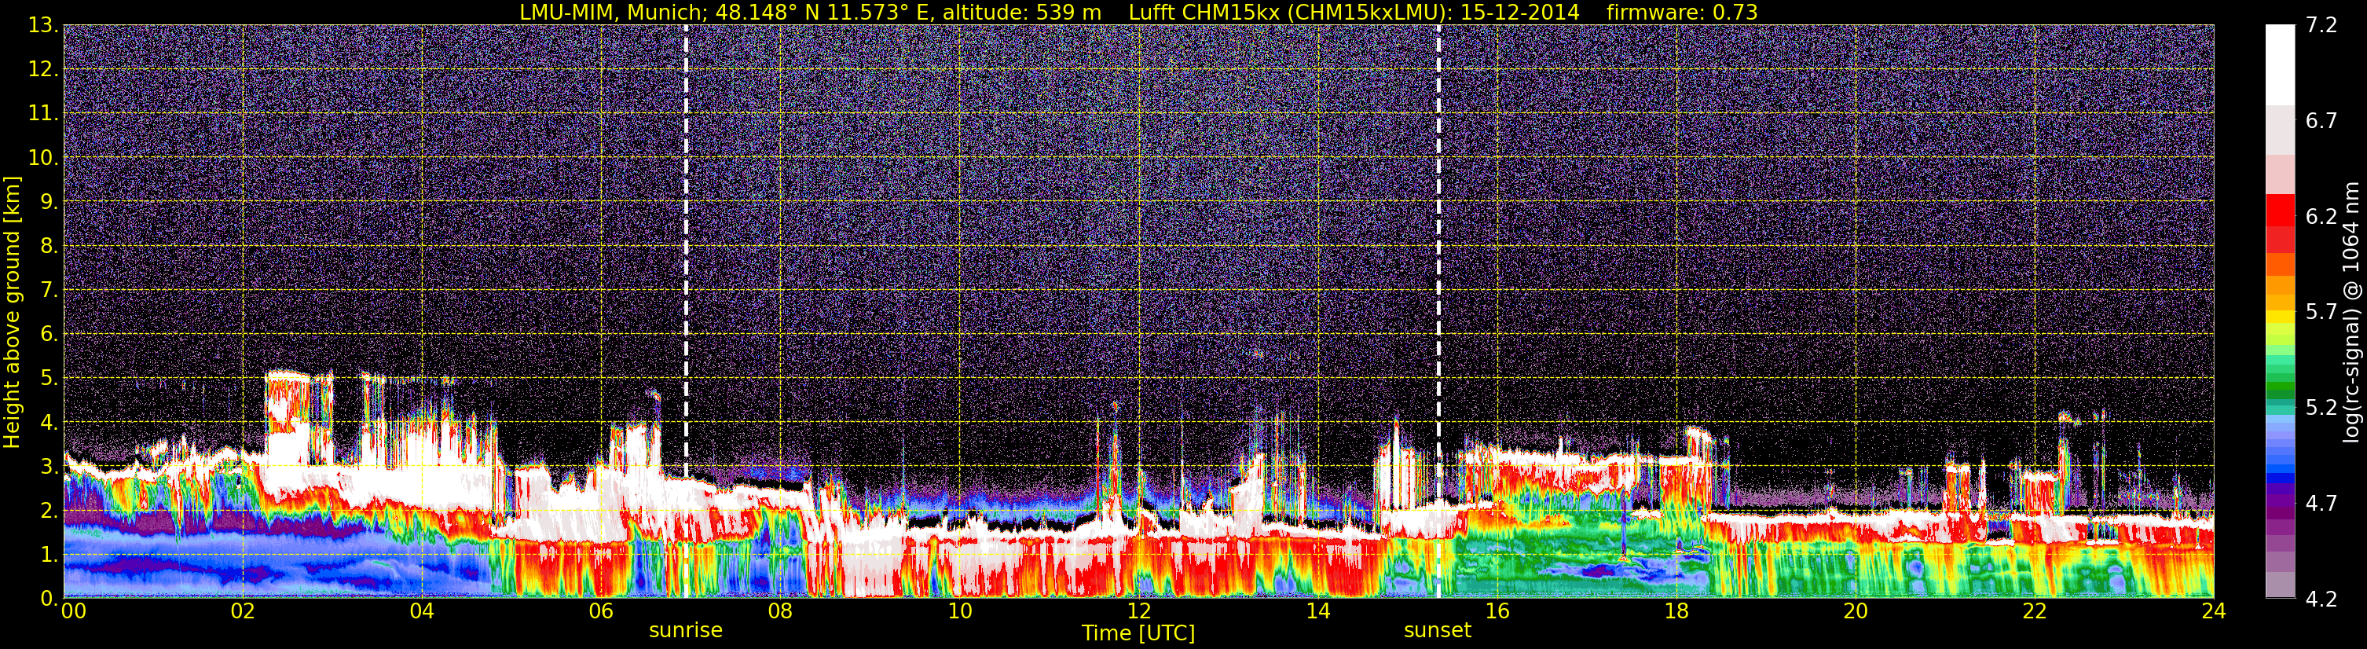This screenshot has width=2367, height=649.
Task: Click the sunset label below the axis
Action: coord(1437,631)
